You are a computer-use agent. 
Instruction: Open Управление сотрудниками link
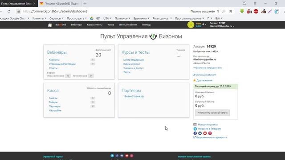(x=208, y=68)
